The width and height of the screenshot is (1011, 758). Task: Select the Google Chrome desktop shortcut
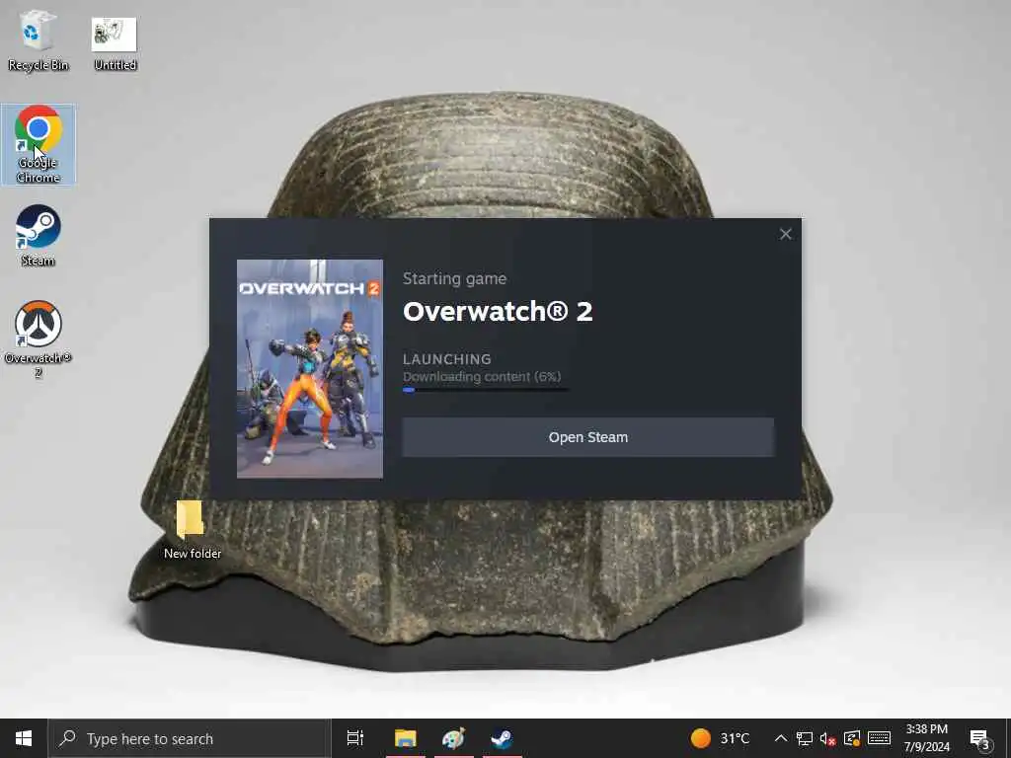(x=39, y=144)
